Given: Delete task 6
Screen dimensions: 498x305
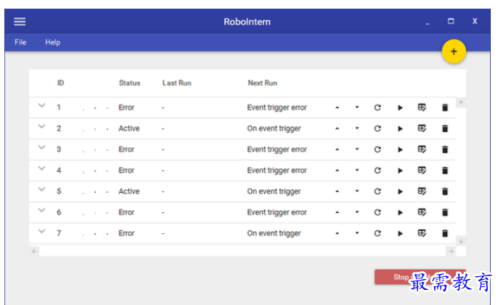Looking at the screenshot, I should pos(445,212).
